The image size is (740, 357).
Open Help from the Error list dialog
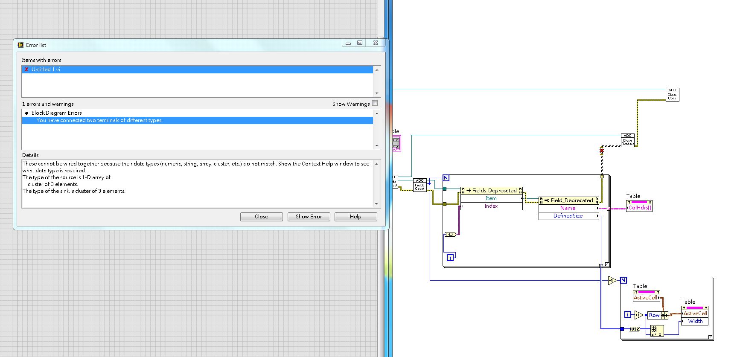(355, 217)
